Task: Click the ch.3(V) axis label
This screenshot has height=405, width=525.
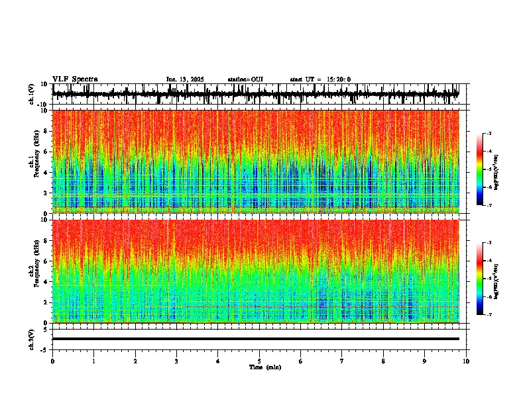Action: point(32,339)
